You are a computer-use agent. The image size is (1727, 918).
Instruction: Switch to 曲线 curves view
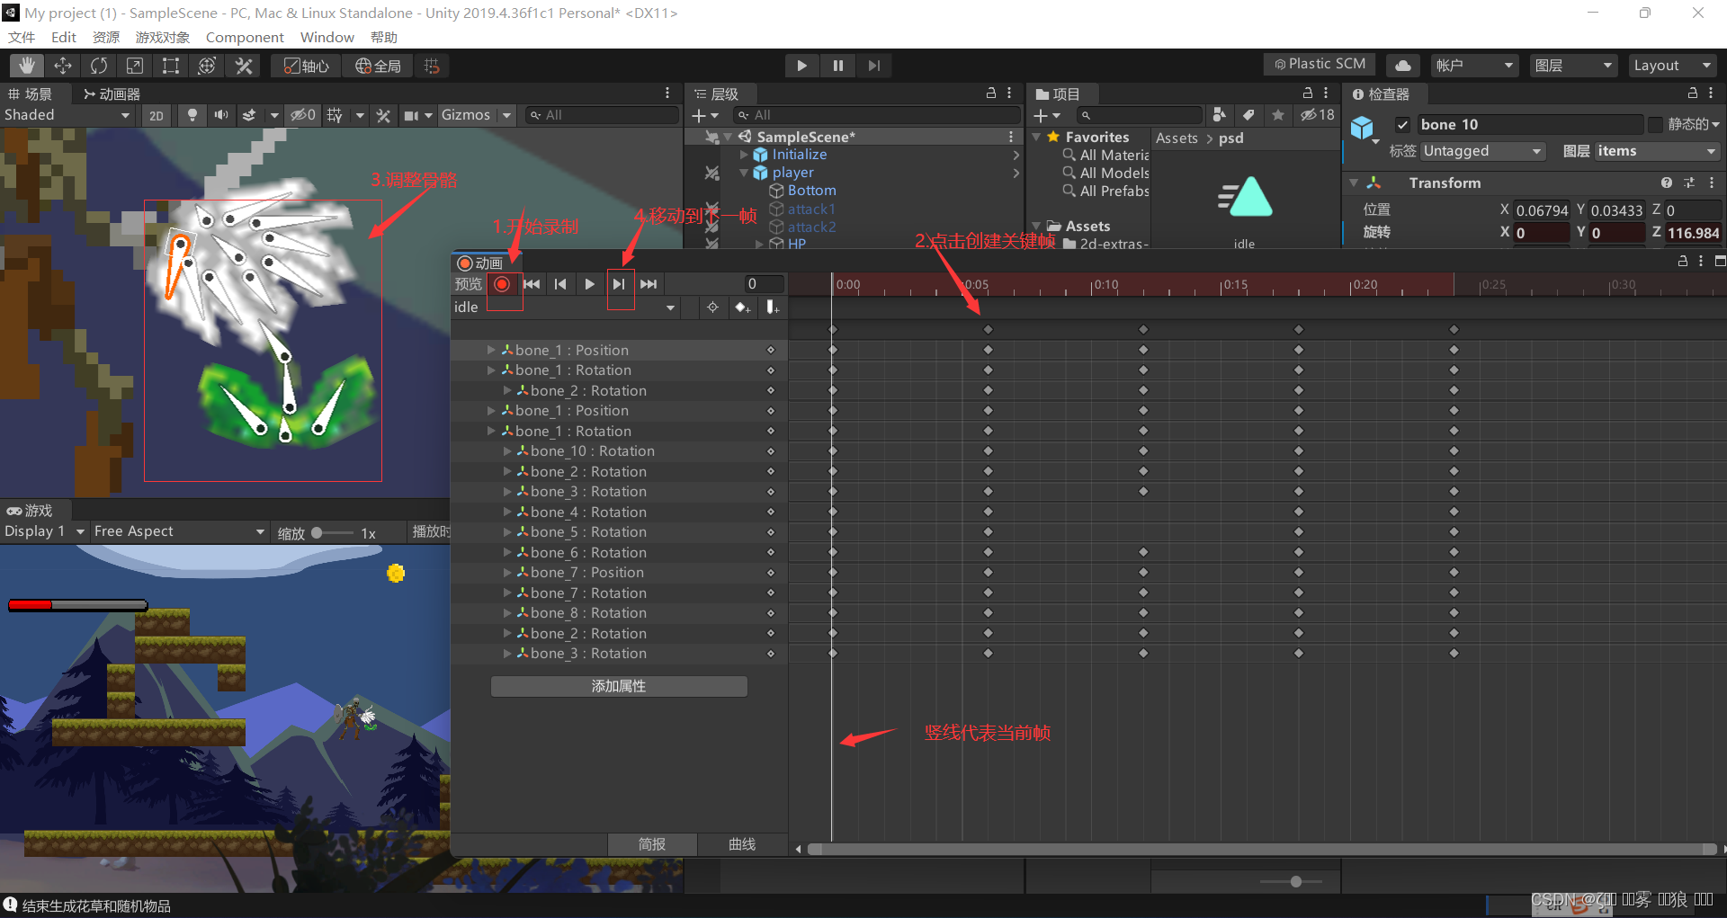point(742,844)
